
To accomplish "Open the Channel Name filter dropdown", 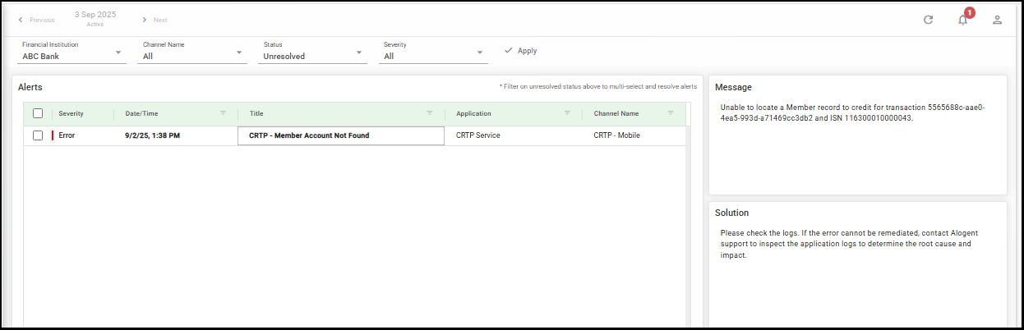I will (239, 53).
